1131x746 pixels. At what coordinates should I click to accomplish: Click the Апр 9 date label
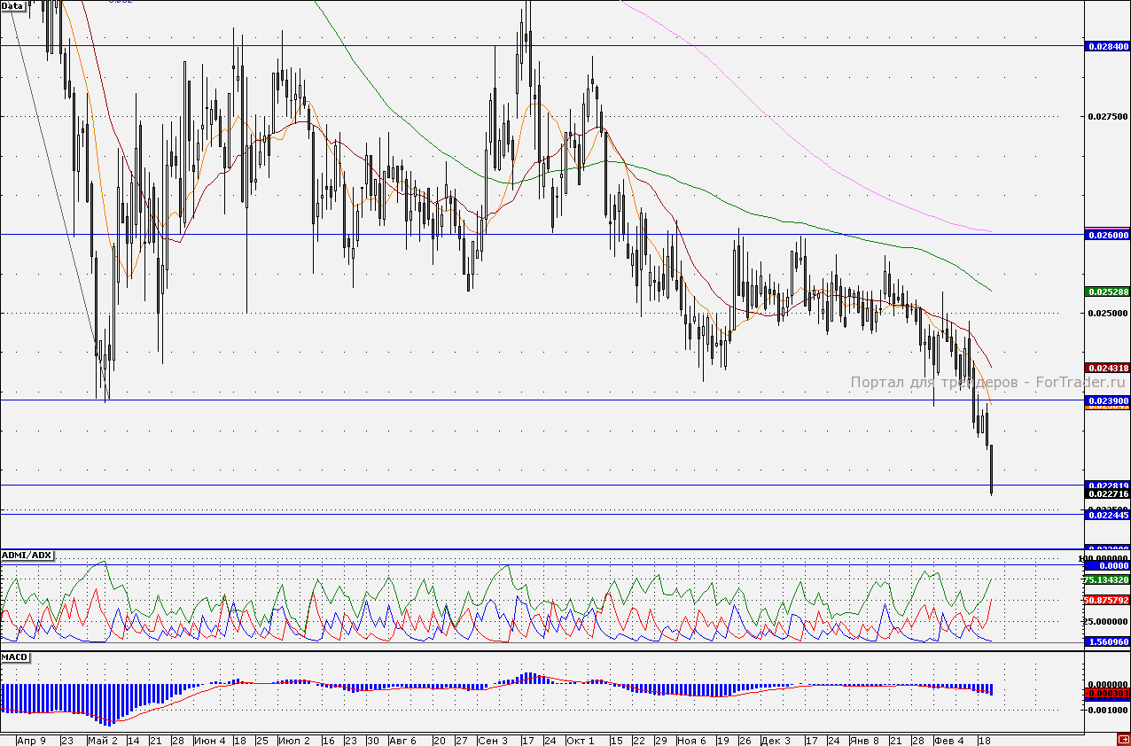click(x=32, y=740)
